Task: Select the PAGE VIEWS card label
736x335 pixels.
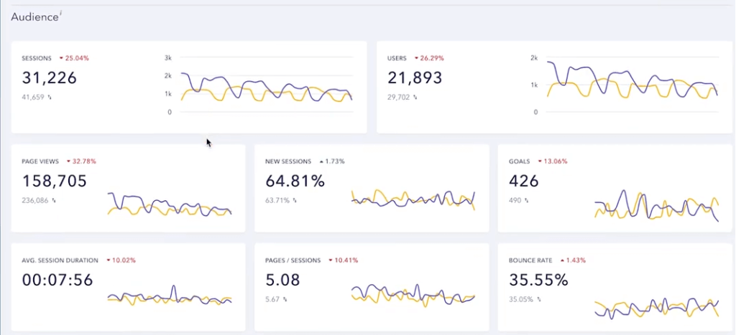Action: (40, 161)
